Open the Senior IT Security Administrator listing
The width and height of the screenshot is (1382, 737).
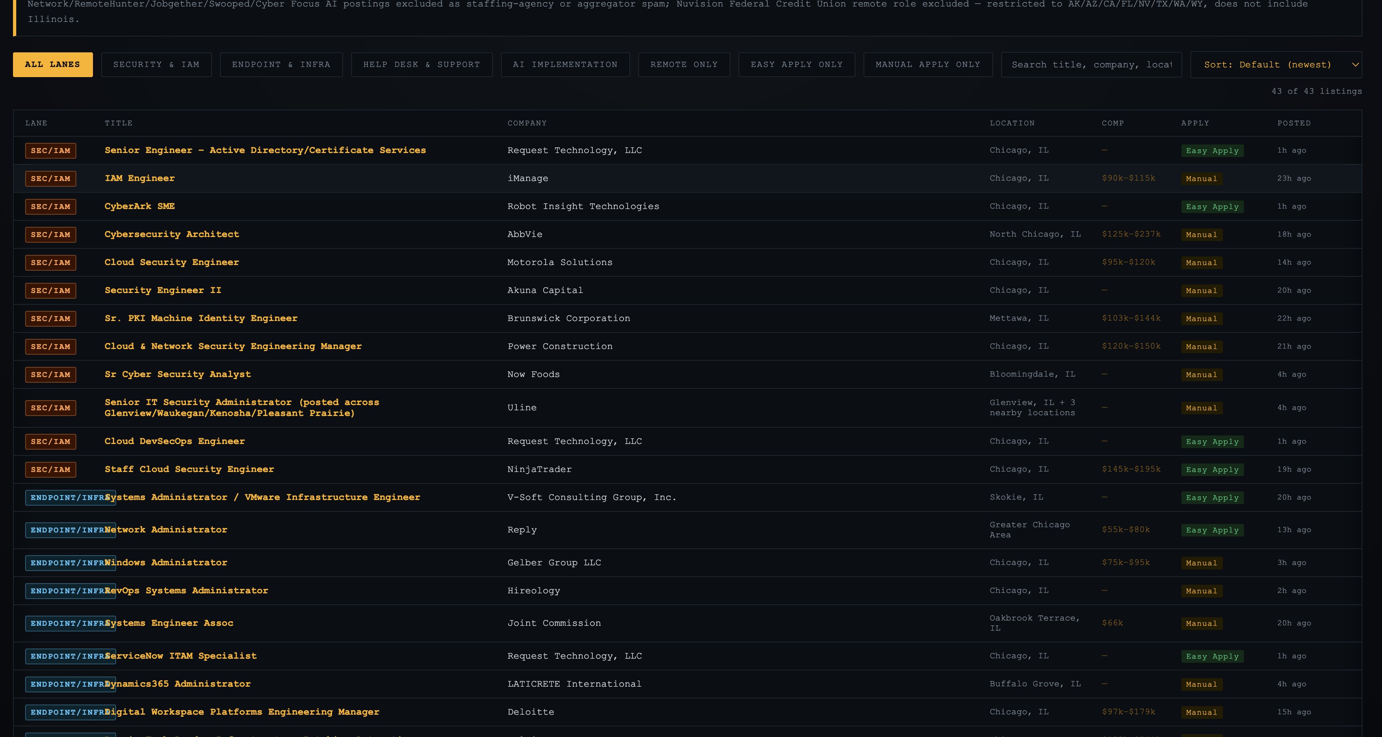(242, 407)
